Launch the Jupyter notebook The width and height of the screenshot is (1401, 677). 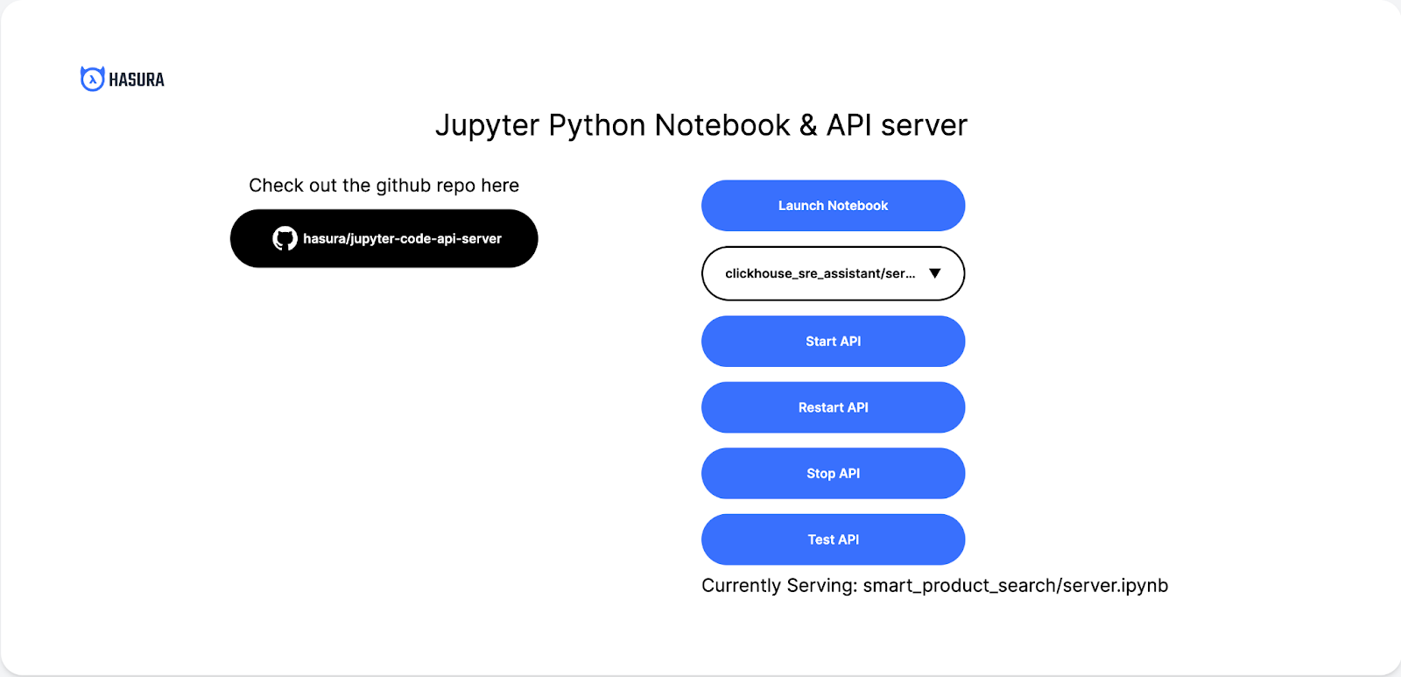coord(833,206)
